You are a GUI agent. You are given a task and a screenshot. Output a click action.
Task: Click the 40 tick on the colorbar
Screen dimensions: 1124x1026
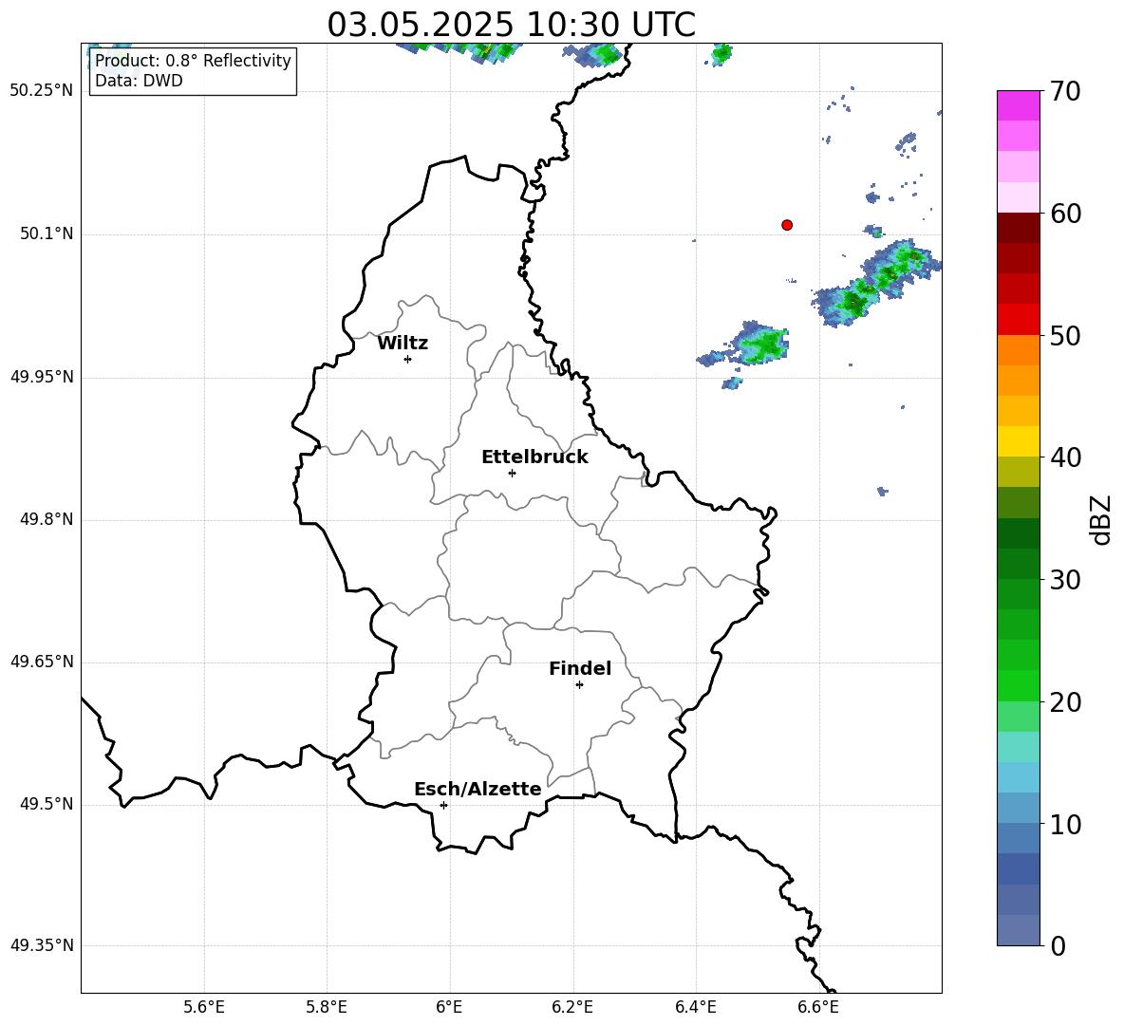pos(1065,457)
